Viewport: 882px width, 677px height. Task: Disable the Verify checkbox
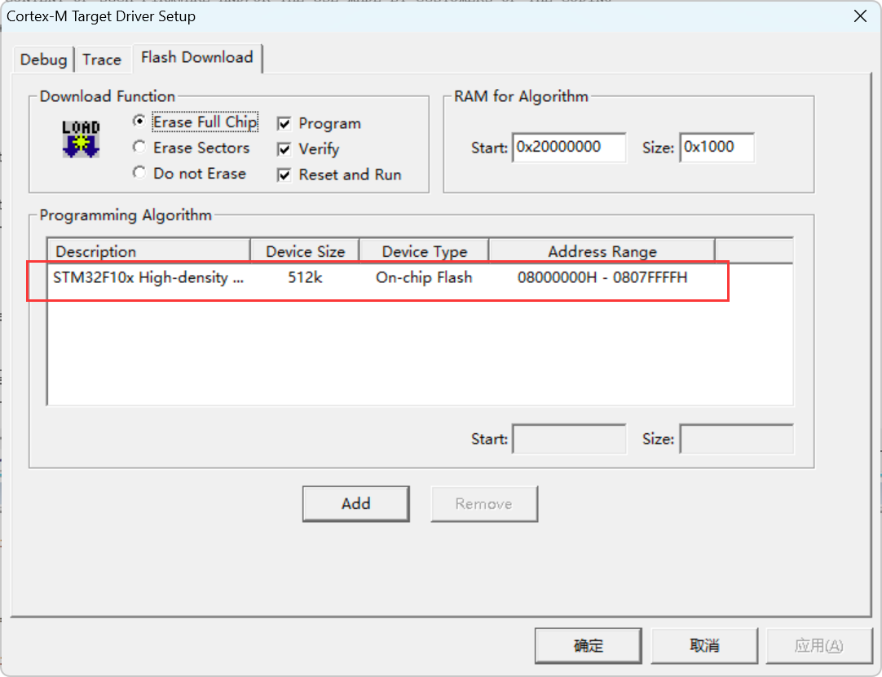[x=284, y=148]
